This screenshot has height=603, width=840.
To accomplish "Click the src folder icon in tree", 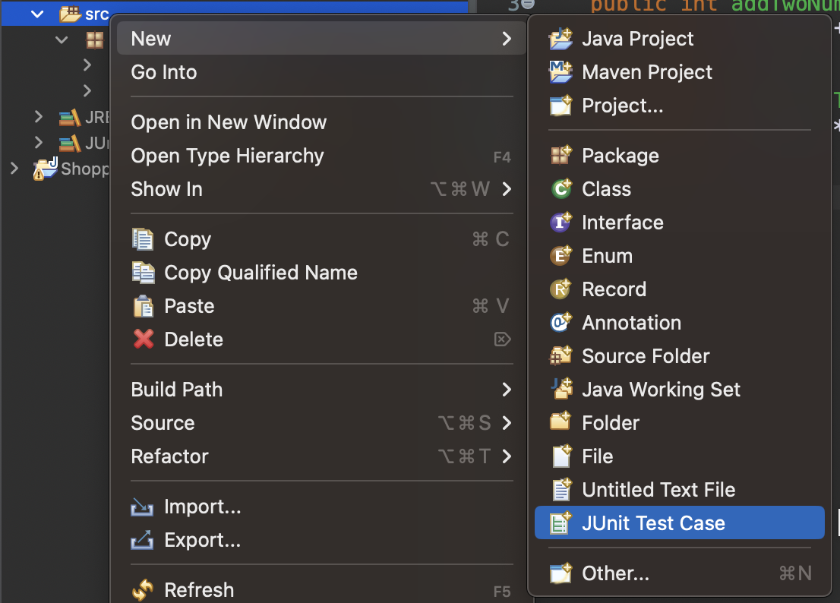I will 70,14.
